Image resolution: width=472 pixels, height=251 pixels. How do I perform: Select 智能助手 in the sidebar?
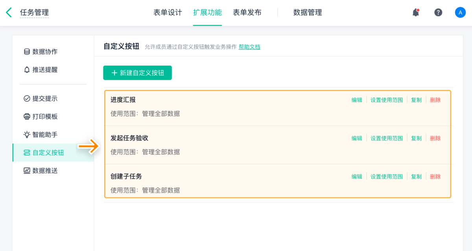point(45,135)
